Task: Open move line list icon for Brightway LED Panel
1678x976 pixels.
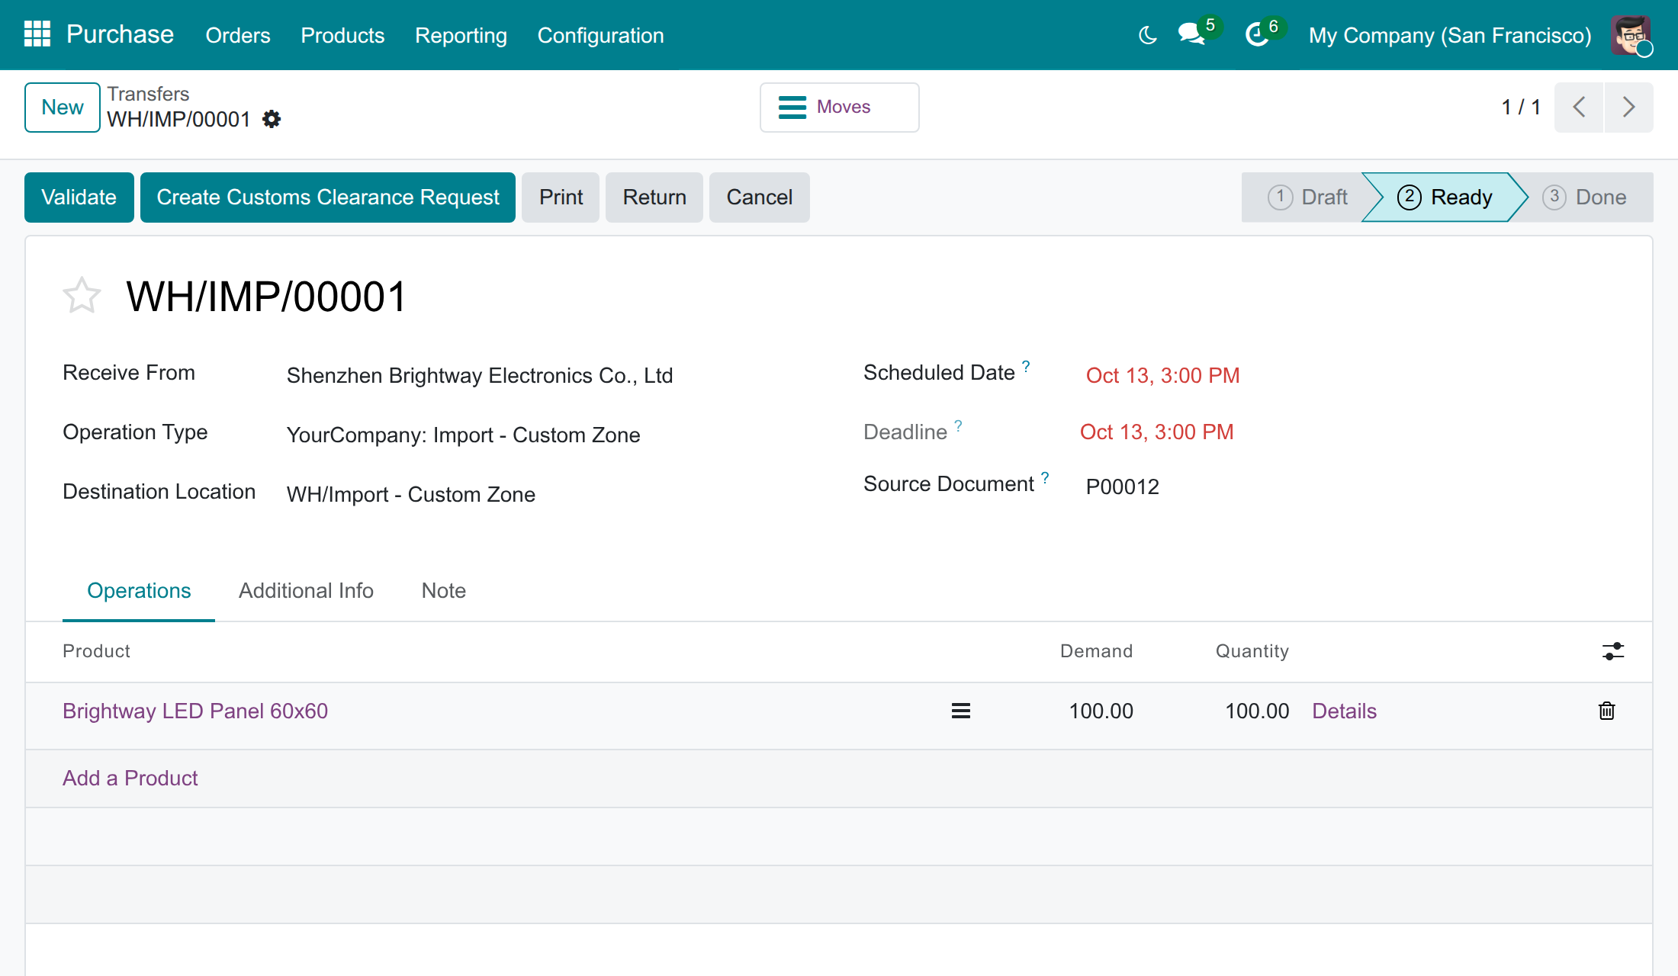Action: click(x=961, y=711)
